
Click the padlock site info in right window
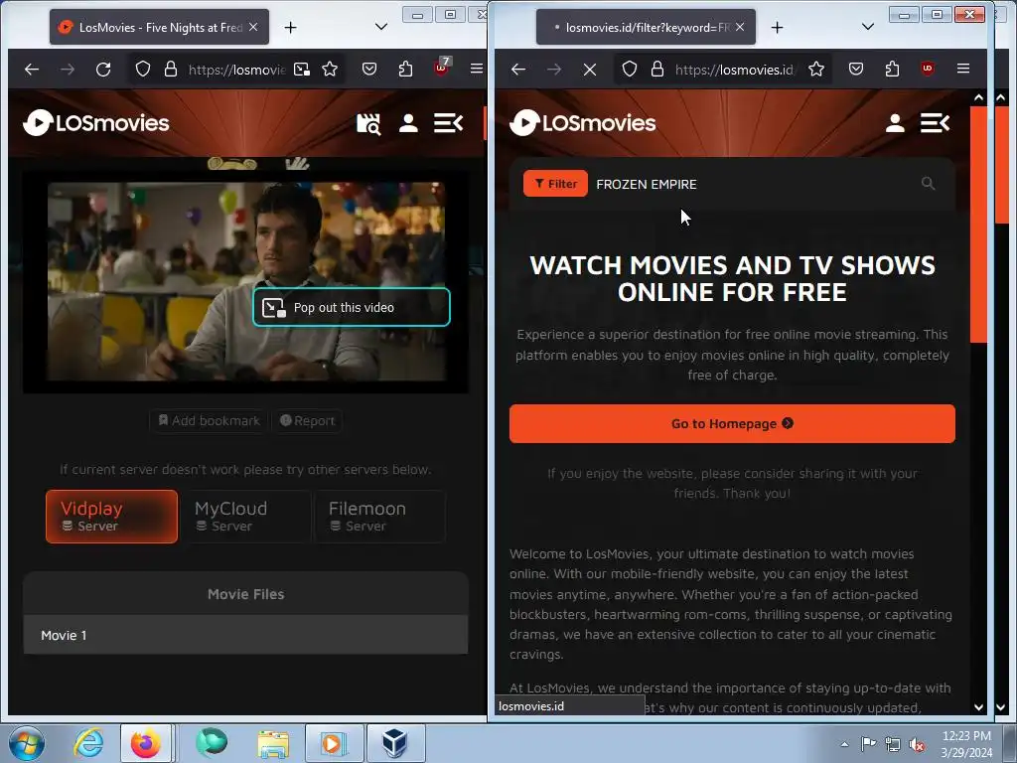click(657, 69)
